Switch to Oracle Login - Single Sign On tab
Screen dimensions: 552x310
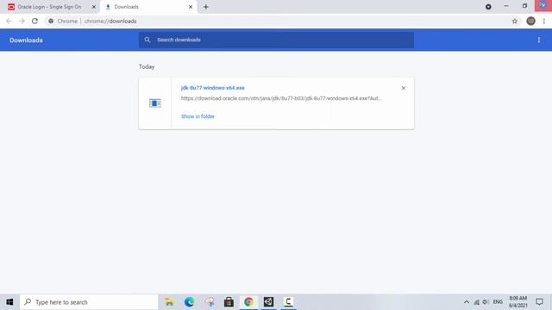(49, 7)
